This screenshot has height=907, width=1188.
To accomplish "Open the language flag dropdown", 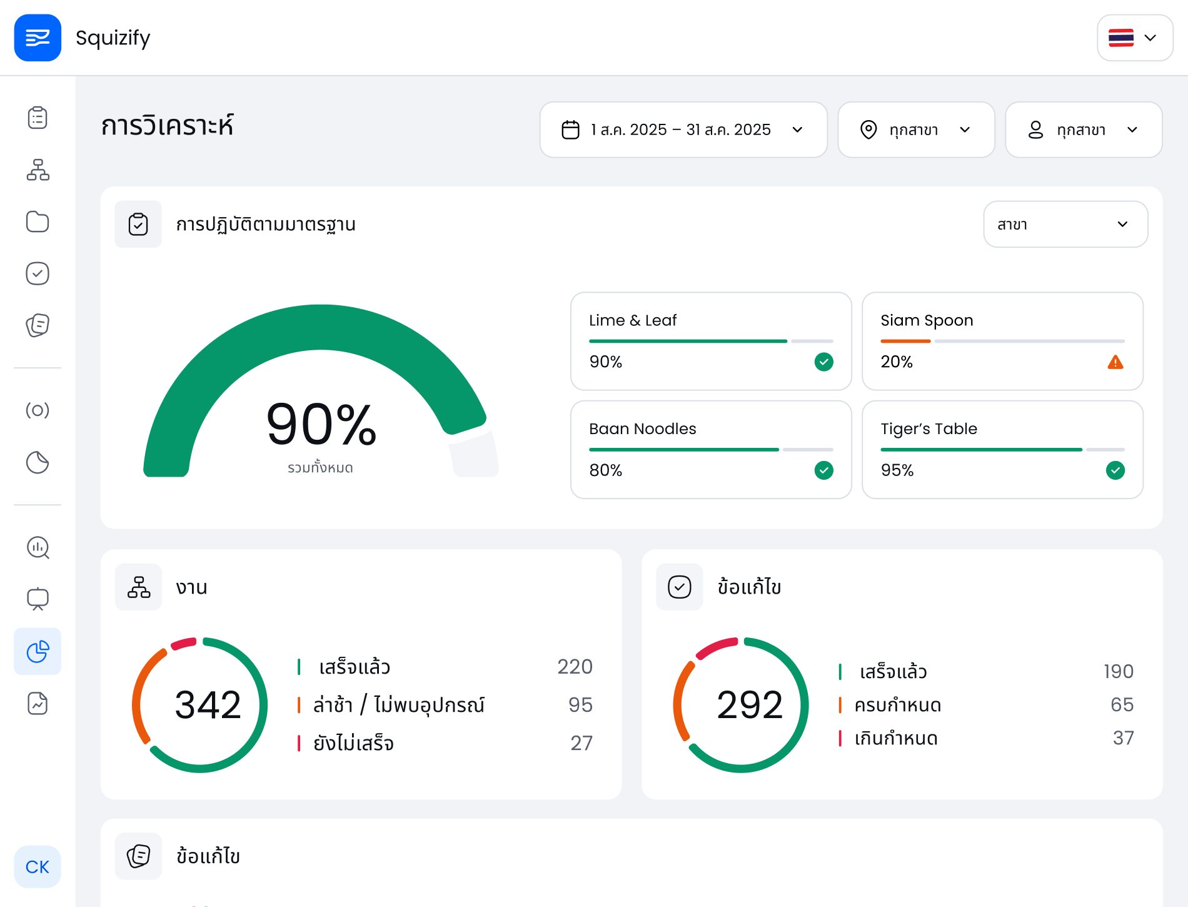I will coord(1134,38).
